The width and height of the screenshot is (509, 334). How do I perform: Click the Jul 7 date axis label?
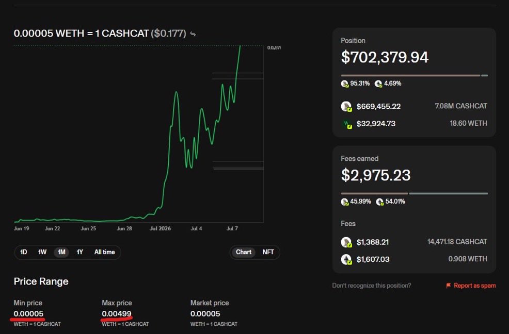tap(232, 229)
